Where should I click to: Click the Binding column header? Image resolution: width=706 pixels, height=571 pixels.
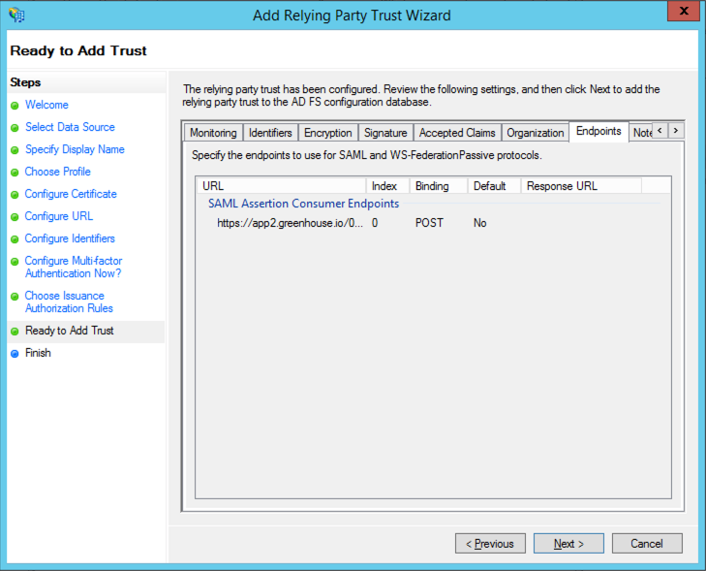[x=437, y=185]
